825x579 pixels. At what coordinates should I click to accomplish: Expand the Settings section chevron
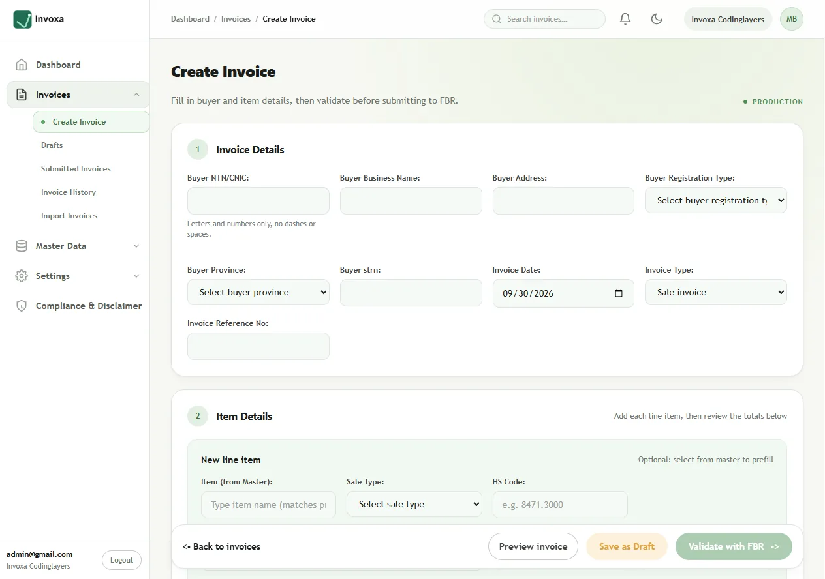pyautogui.click(x=136, y=276)
